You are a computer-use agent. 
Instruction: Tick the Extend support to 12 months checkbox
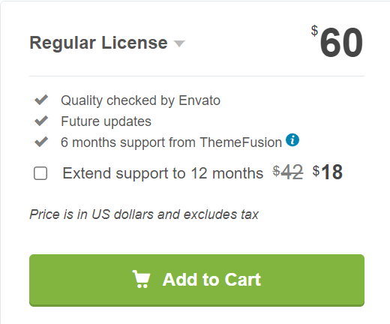[40, 173]
